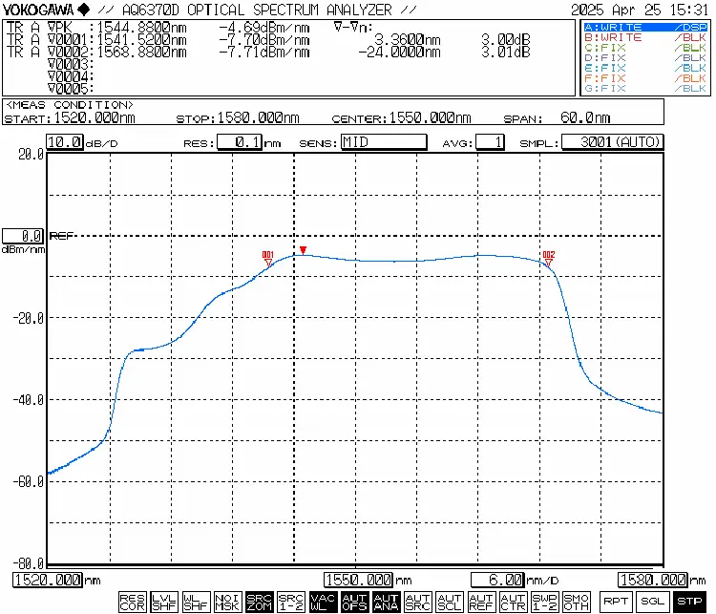Toggle the VAC WL vacuum wavelength setting
Image resolution: width=716 pixels, height=614 pixels.
[x=323, y=602]
